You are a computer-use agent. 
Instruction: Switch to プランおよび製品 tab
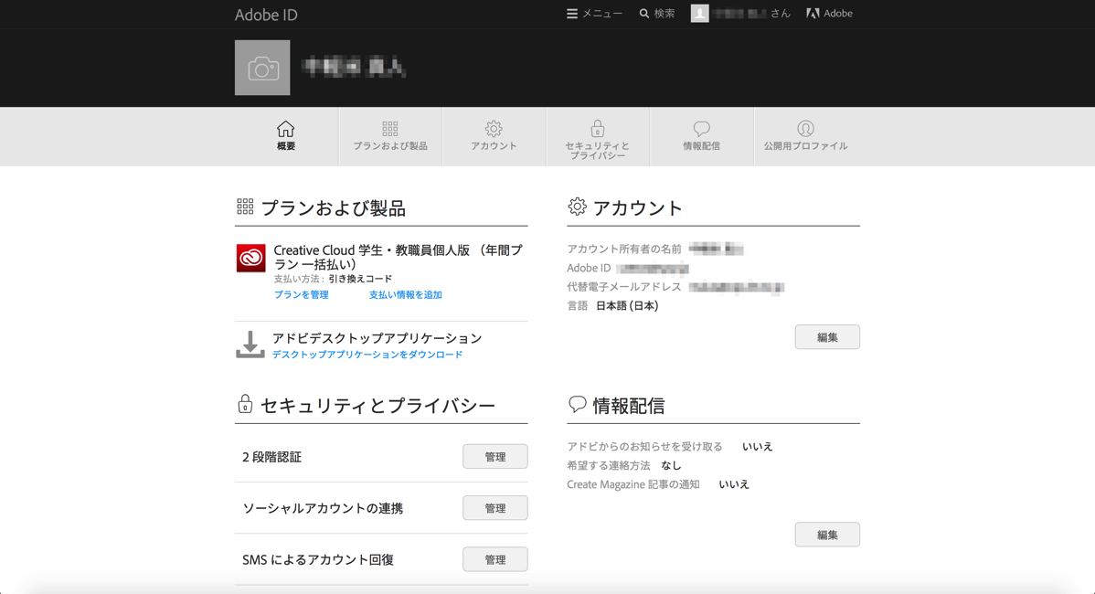[x=389, y=137]
